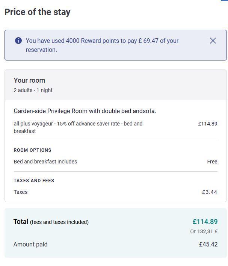The height and width of the screenshot is (266, 228).
Task: Click the 132,31 € euro equivalent
Action: [207, 231]
